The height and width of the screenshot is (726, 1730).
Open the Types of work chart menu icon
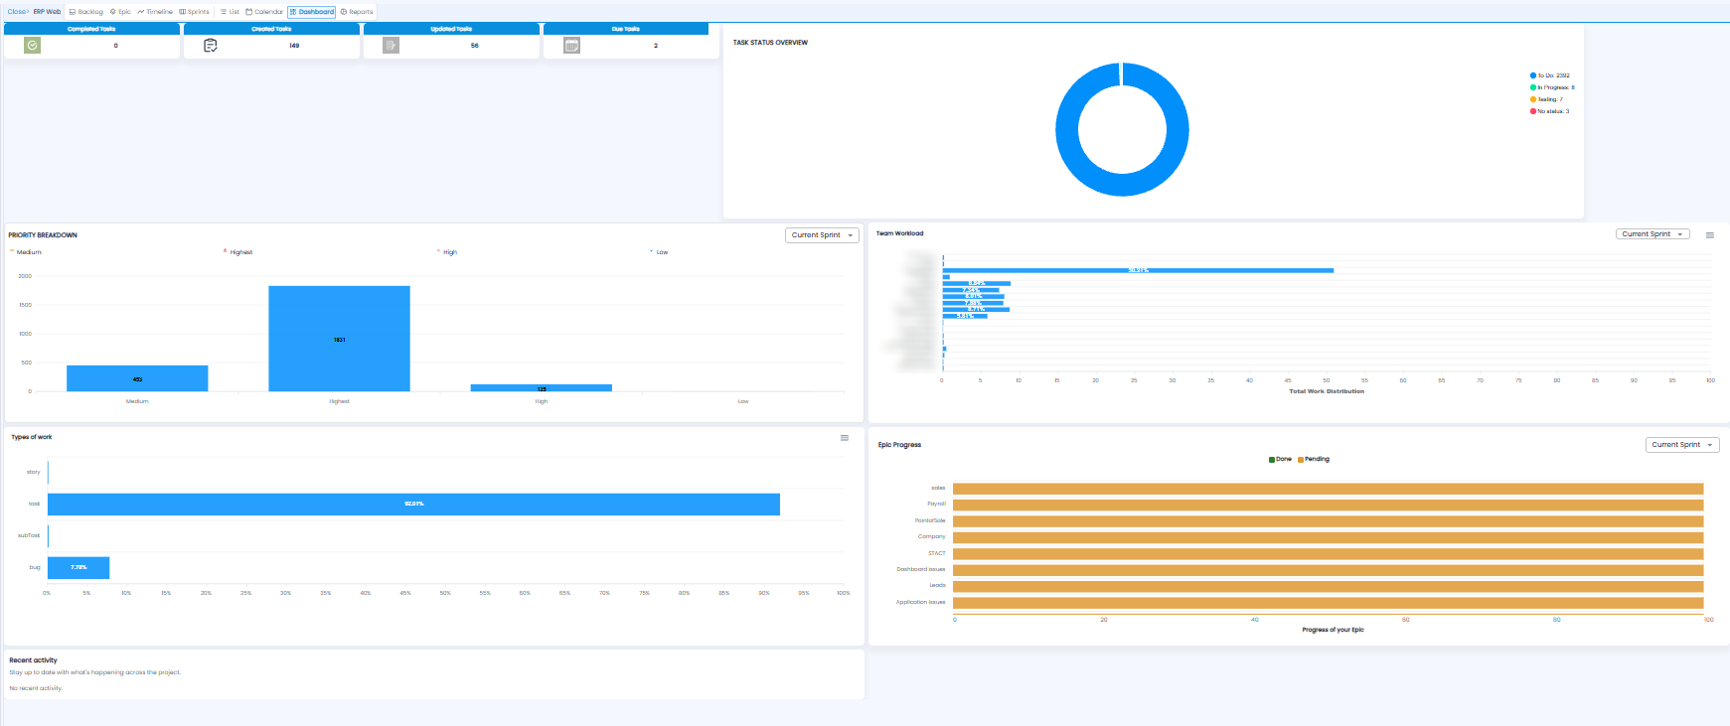(845, 438)
